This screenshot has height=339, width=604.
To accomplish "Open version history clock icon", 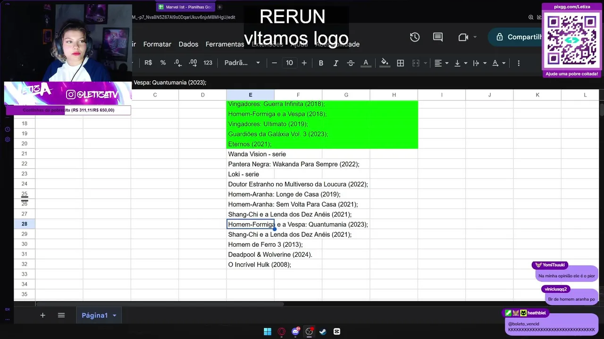I will tap(415, 37).
